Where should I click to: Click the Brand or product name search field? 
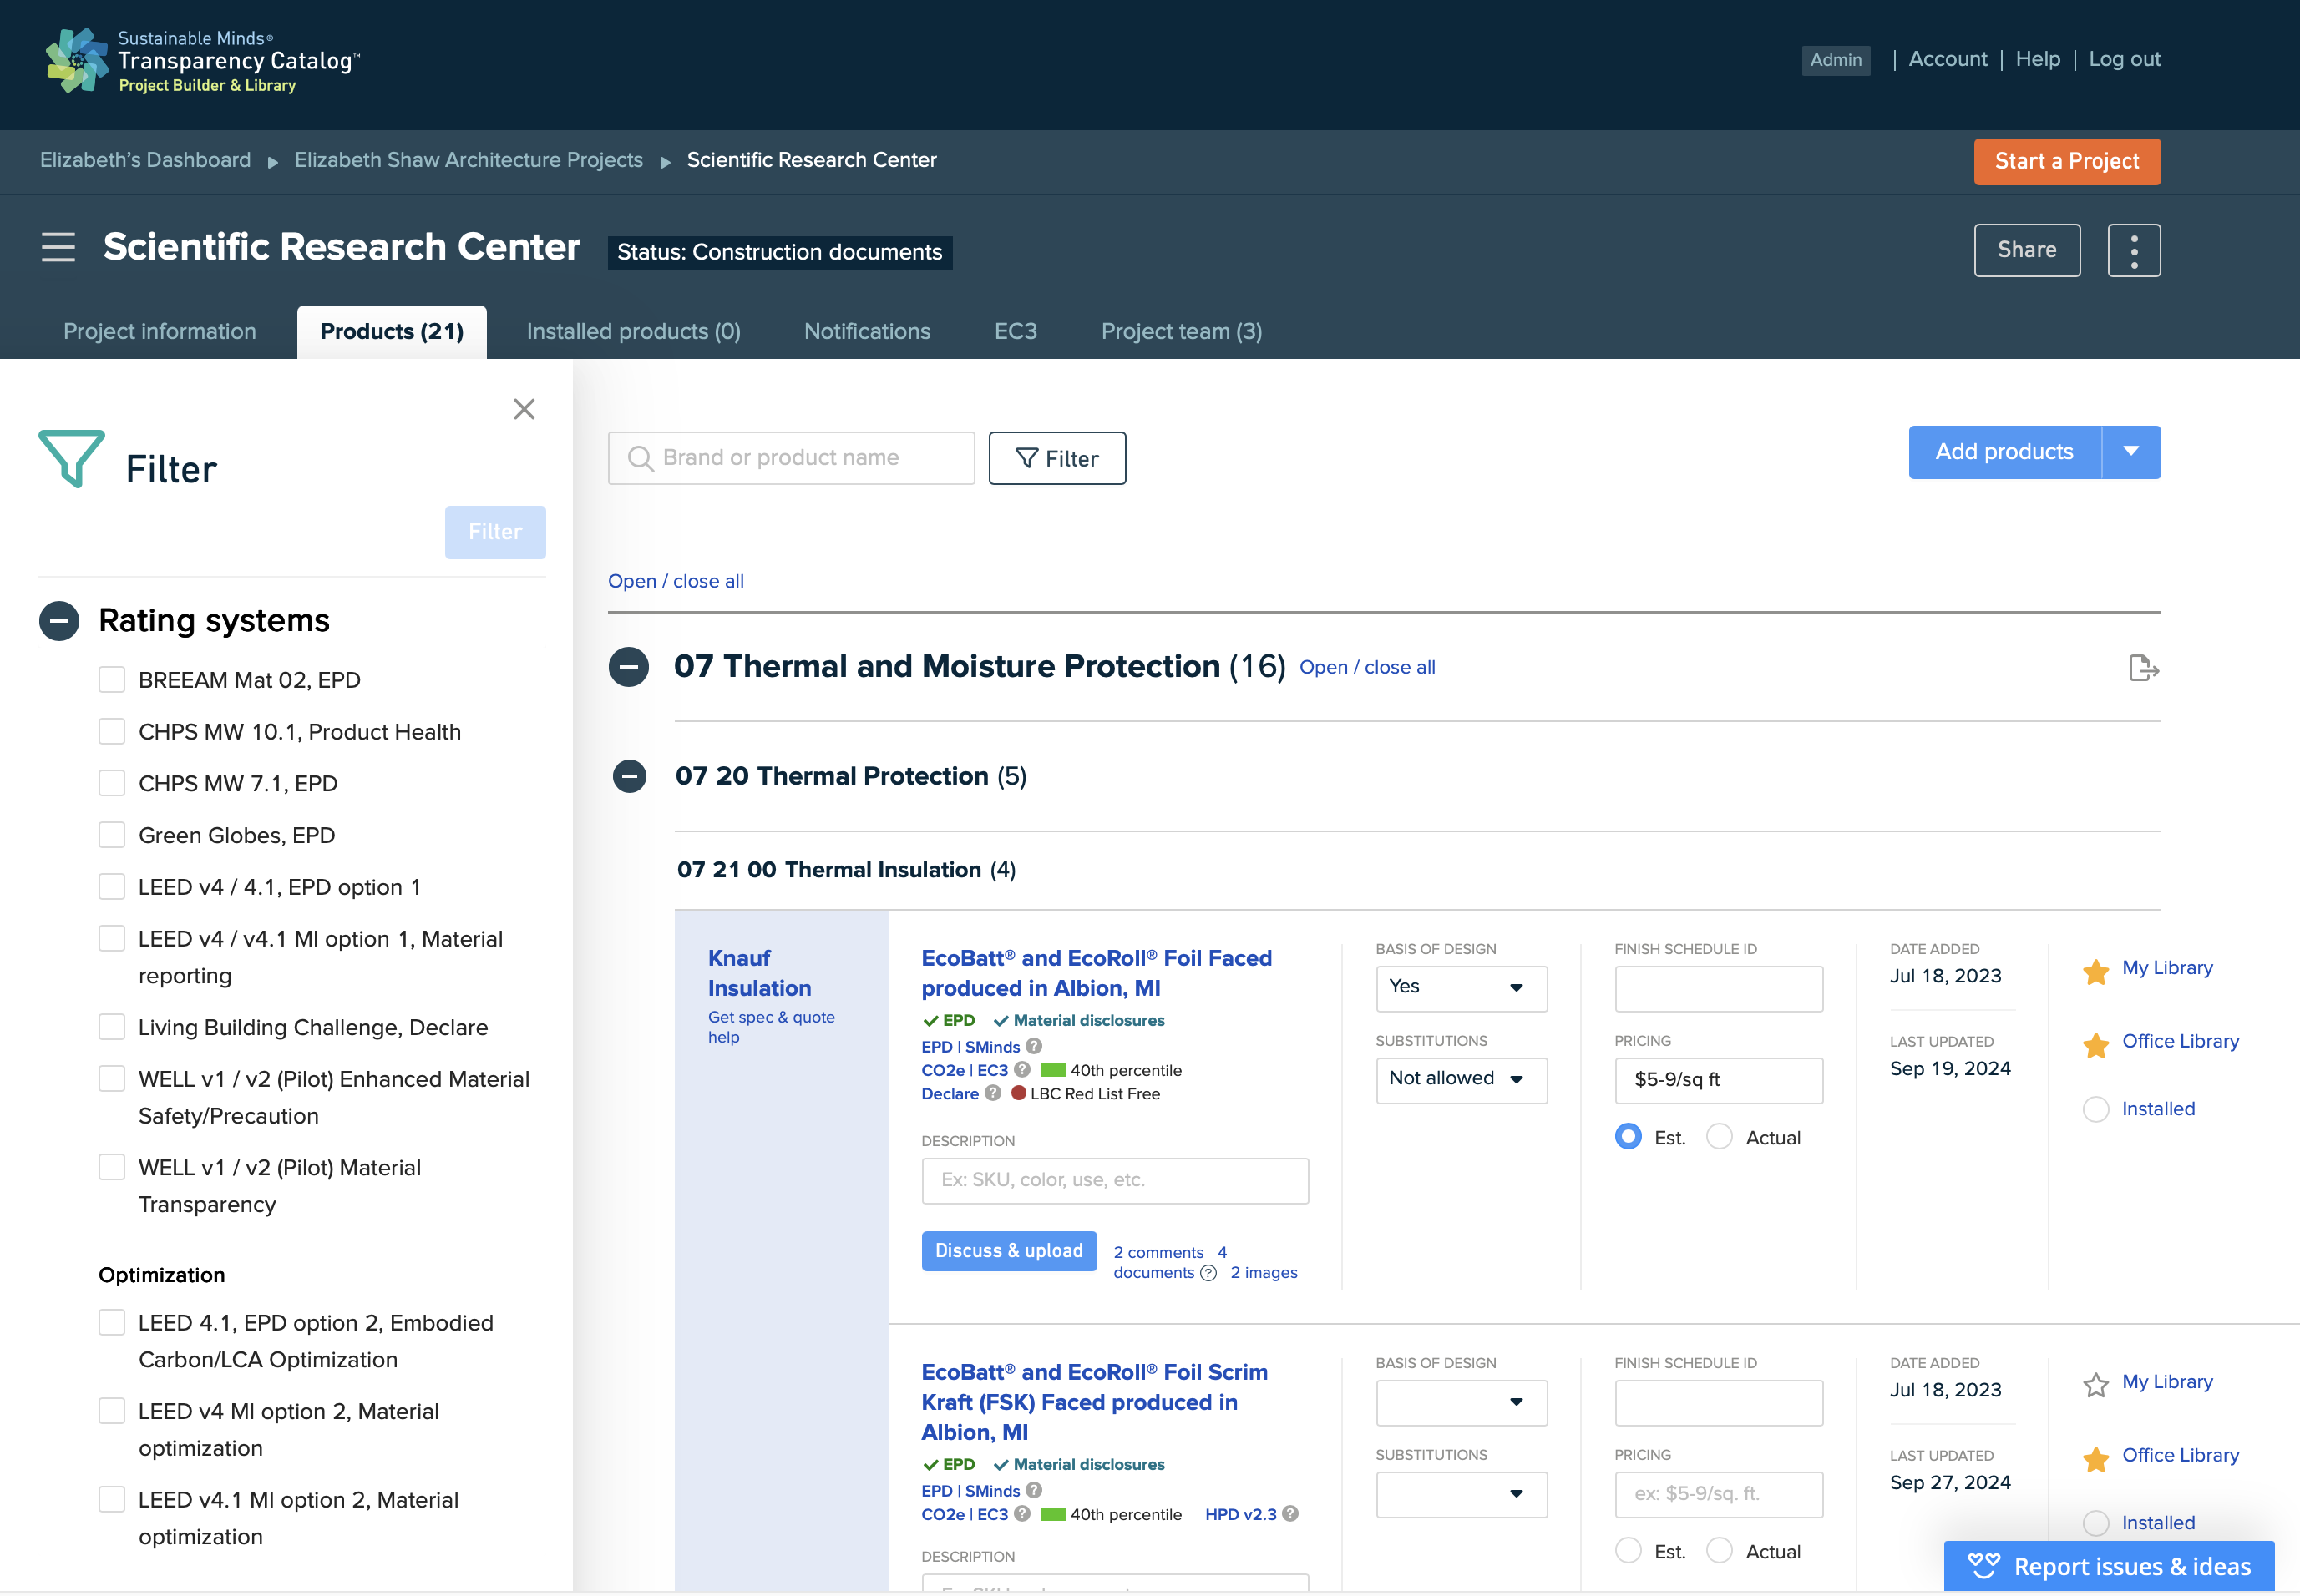click(790, 458)
